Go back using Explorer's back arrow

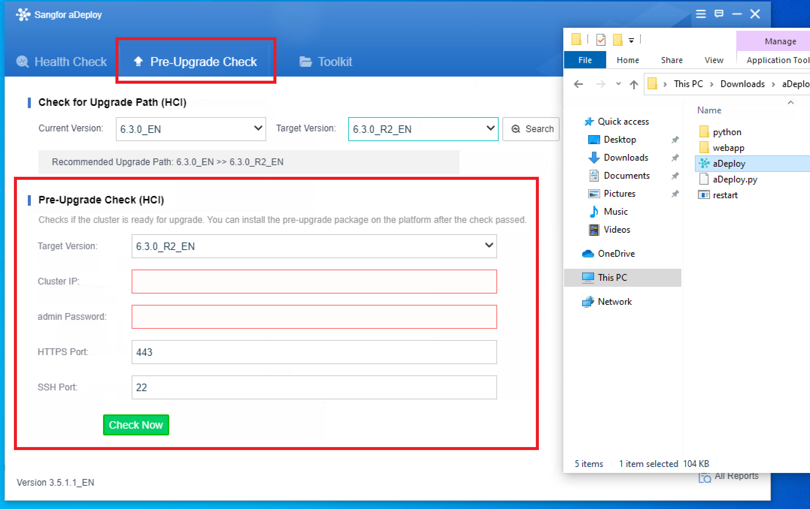(578, 84)
